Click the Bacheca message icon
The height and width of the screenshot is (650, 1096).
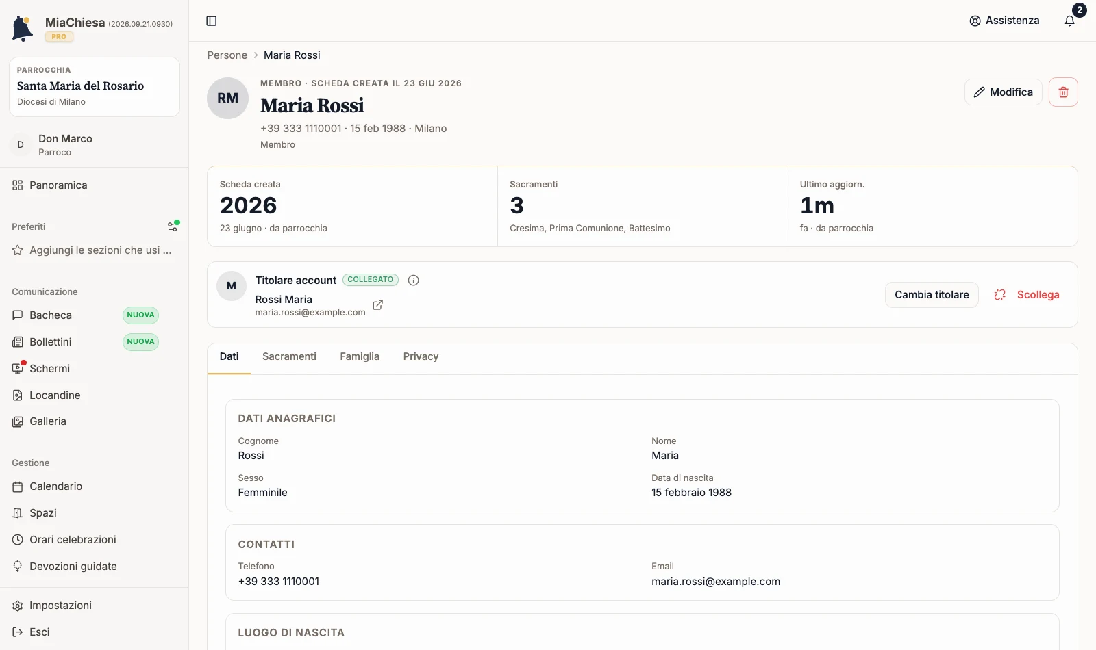(x=18, y=315)
